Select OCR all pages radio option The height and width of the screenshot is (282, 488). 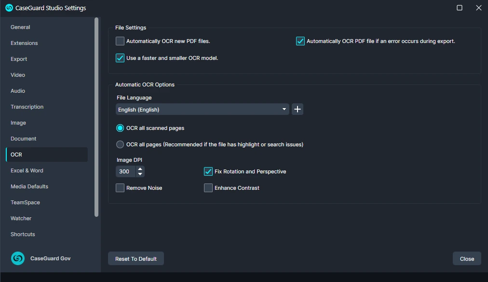point(120,144)
